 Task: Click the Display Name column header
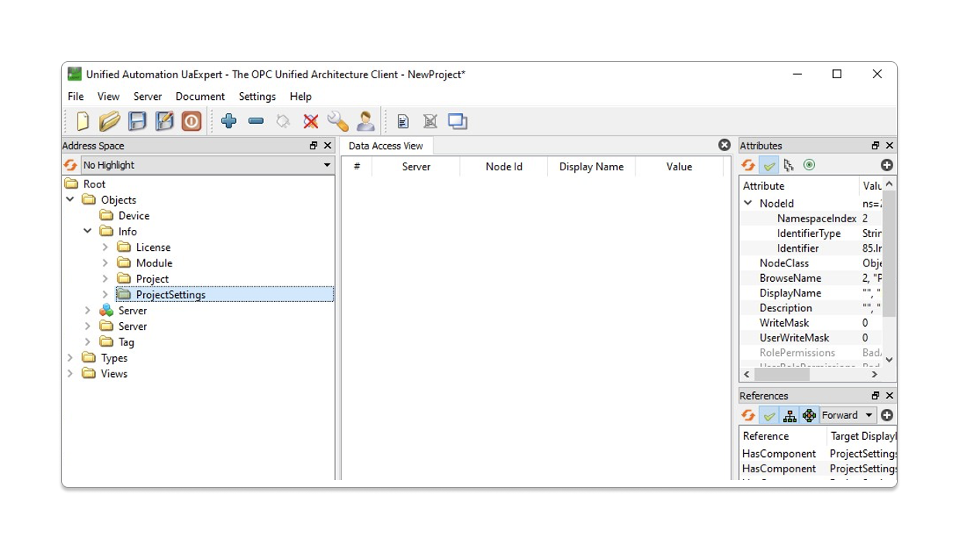tap(591, 166)
